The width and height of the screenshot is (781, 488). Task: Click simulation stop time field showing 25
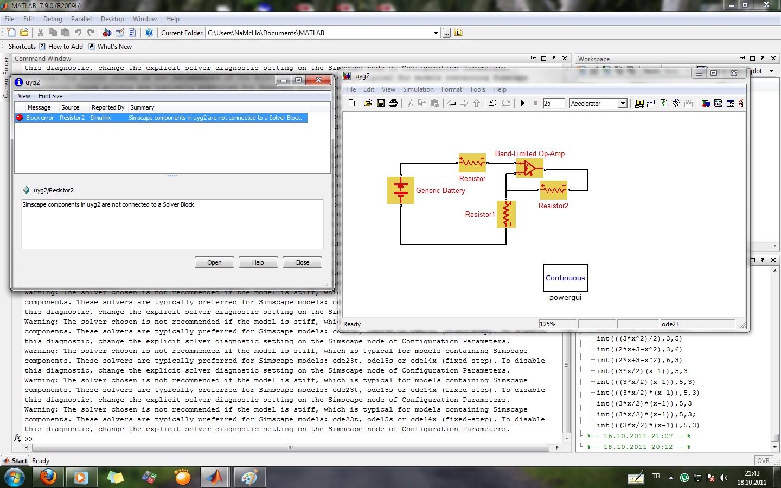coord(554,103)
